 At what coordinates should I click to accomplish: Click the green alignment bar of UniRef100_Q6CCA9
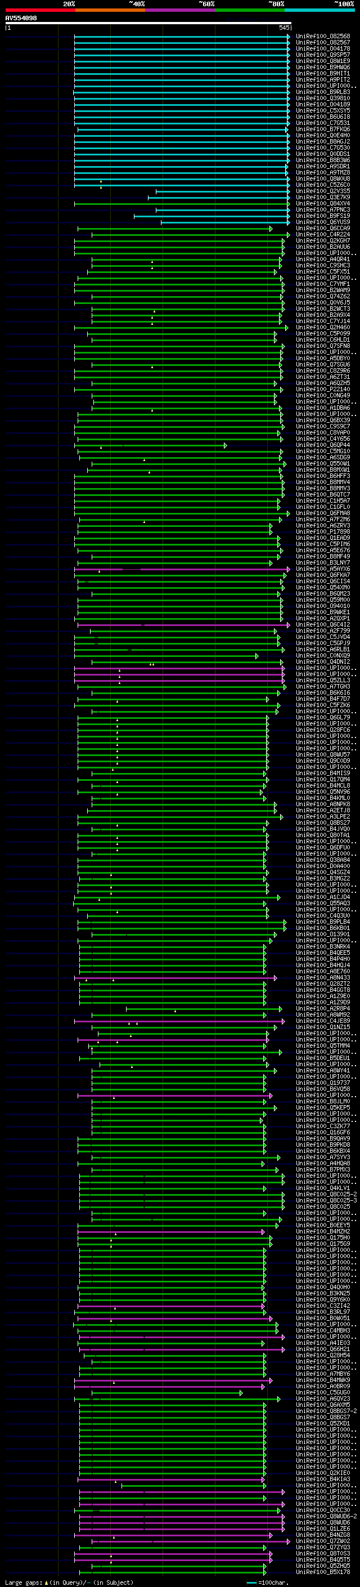coord(175,229)
